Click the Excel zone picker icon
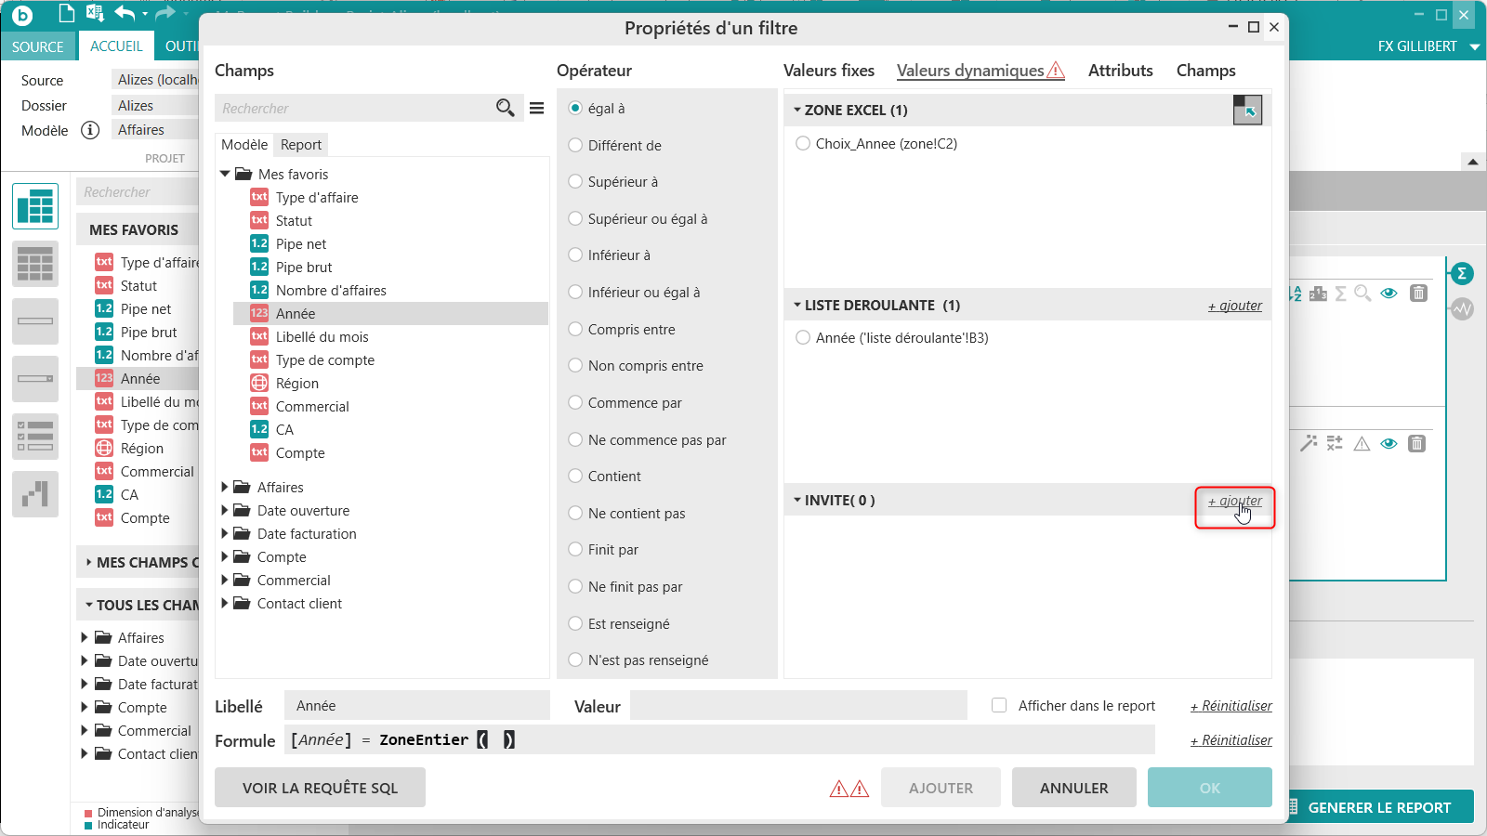 [x=1247, y=111]
